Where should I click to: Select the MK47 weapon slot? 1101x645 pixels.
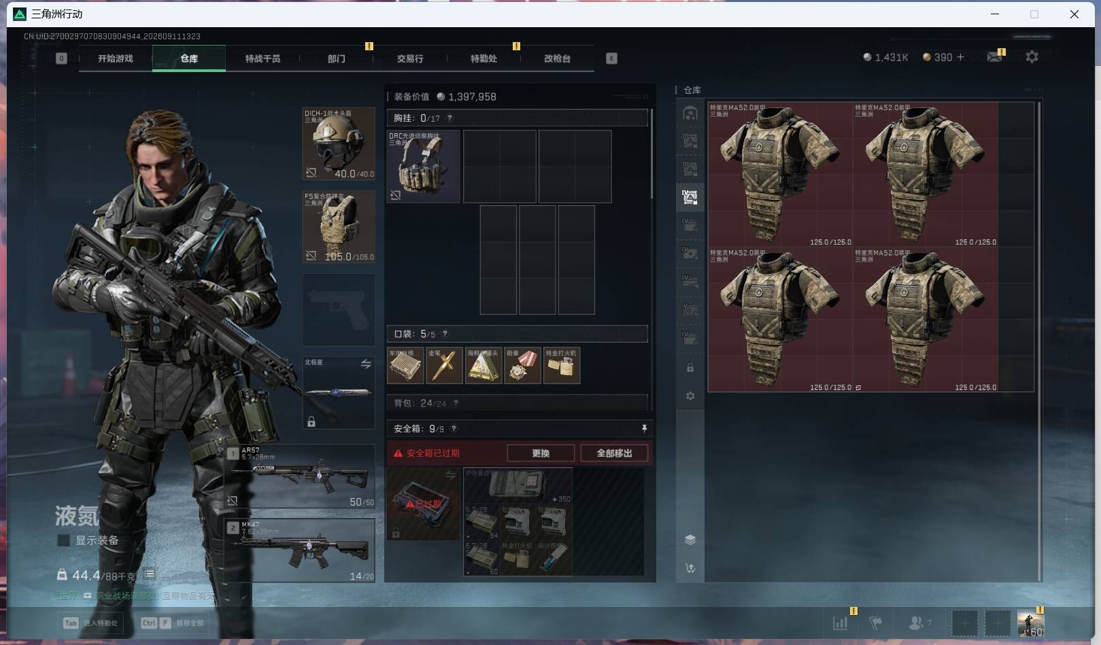click(300, 550)
